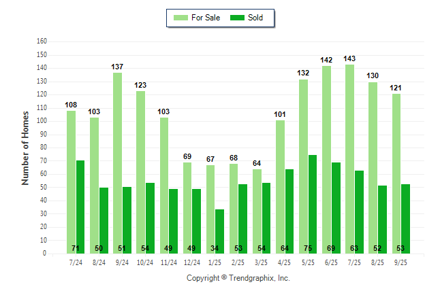The image size is (440, 295).
Task: Click the 4/25 x-axis month label
Action: click(x=285, y=262)
